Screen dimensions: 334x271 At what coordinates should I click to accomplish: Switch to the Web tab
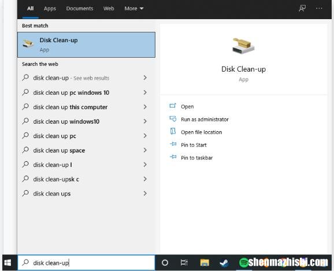[109, 9]
